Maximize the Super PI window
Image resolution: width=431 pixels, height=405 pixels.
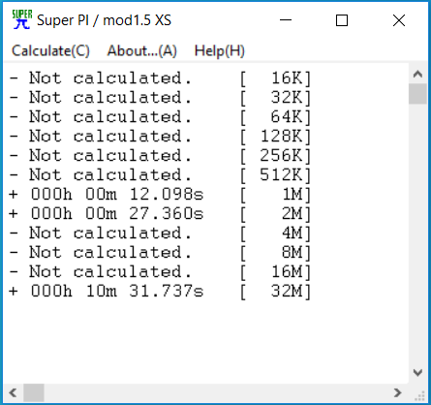pyautogui.click(x=342, y=20)
